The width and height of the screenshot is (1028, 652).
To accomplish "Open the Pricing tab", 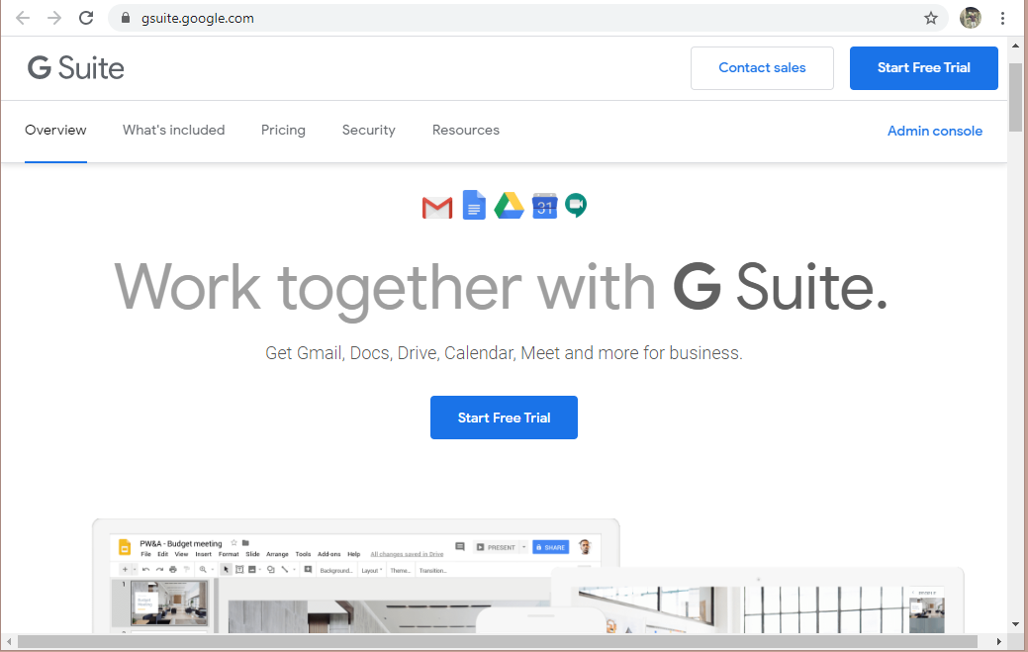I will [x=283, y=130].
